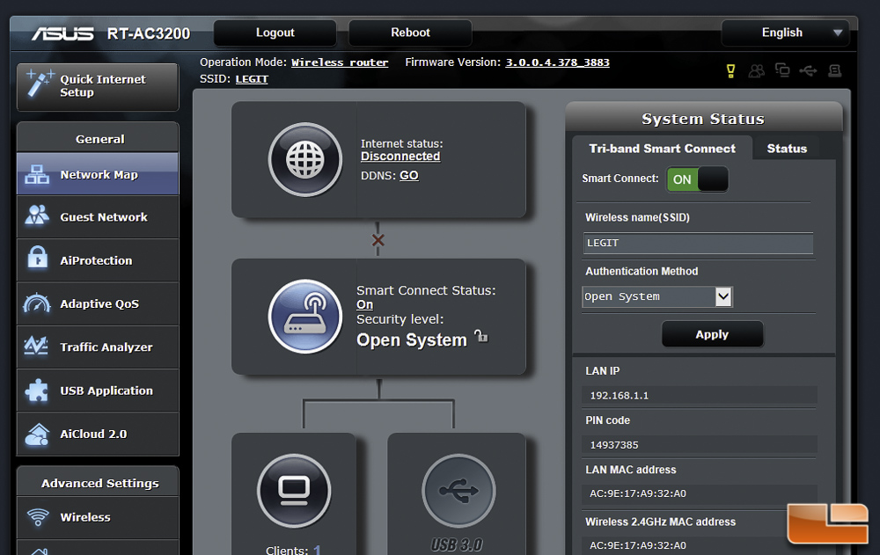Screen dimensions: 880x555
Task: Click the Quick Internet Setup button
Action: coord(98,86)
